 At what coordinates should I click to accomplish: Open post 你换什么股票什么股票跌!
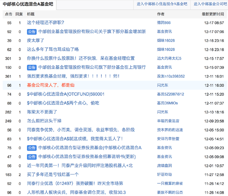coord(81,58)
